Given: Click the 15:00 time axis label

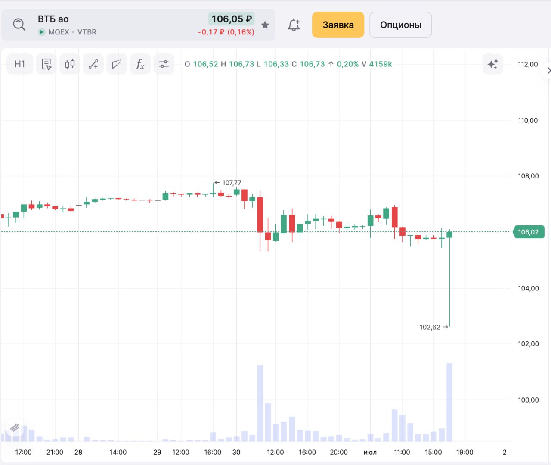Looking at the screenshot, I should point(433,452).
